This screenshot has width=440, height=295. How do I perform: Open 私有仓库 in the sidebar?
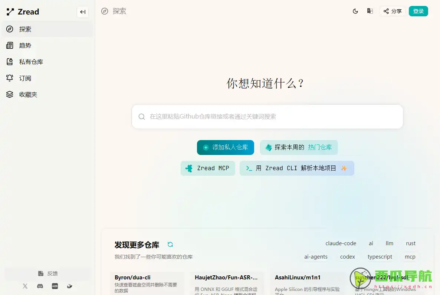(x=47, y=62)
